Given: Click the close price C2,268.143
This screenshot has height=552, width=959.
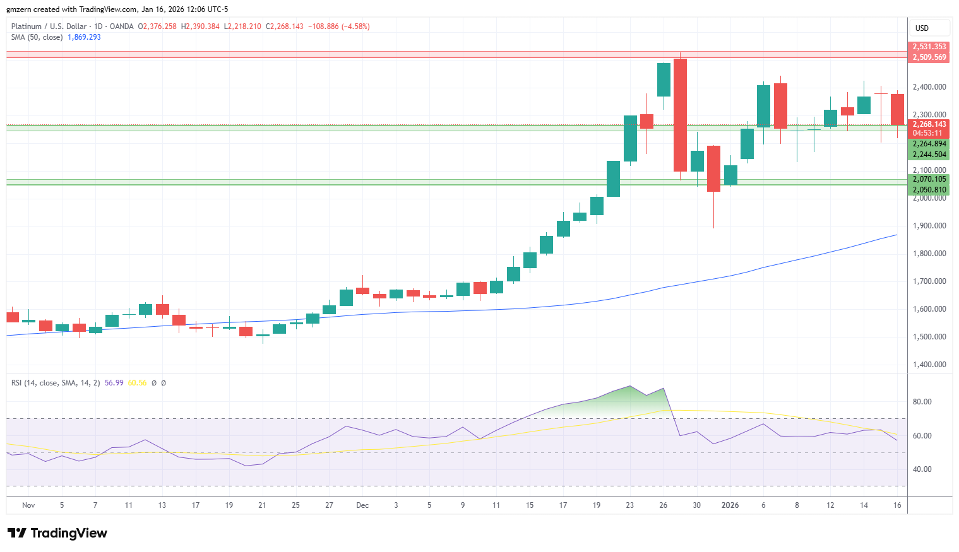Looking at the screenshot, I should tap(284, 26).
